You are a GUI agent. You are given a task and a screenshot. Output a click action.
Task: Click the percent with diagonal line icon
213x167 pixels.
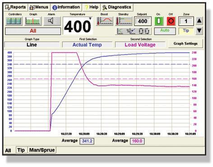[x=131, y=31]
